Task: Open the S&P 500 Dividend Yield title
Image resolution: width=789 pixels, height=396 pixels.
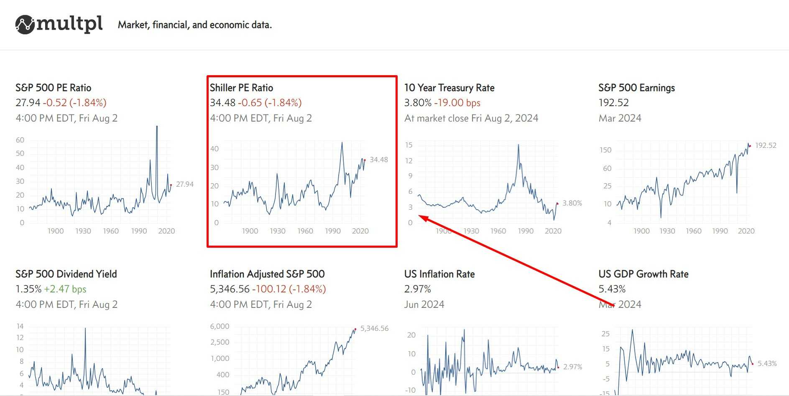Action: pos(66,274)
